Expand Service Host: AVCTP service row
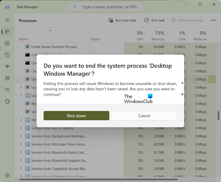This screenshot has height=182, width=221. point(21,128)
